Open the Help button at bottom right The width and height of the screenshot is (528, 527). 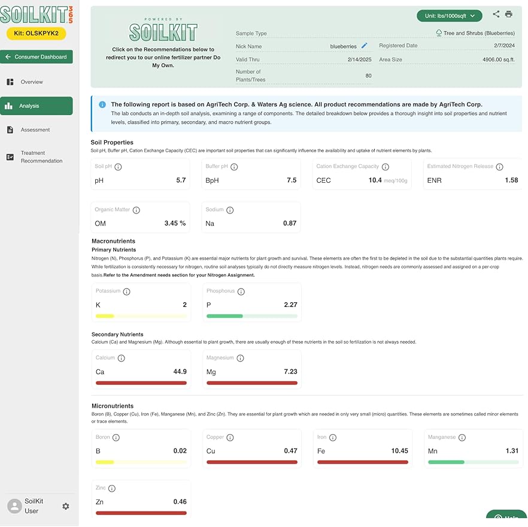506,518
